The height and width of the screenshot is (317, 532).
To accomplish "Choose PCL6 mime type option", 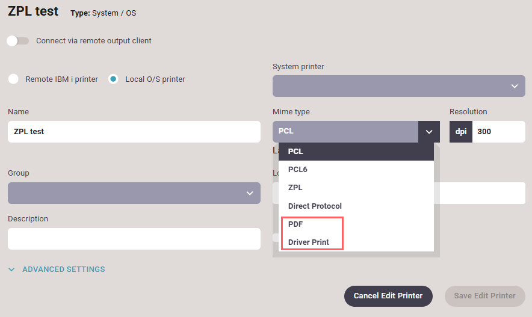I will click(356, 170).
